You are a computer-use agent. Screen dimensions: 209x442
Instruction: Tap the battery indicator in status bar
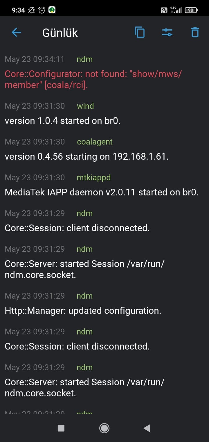(x=191, y=10)
